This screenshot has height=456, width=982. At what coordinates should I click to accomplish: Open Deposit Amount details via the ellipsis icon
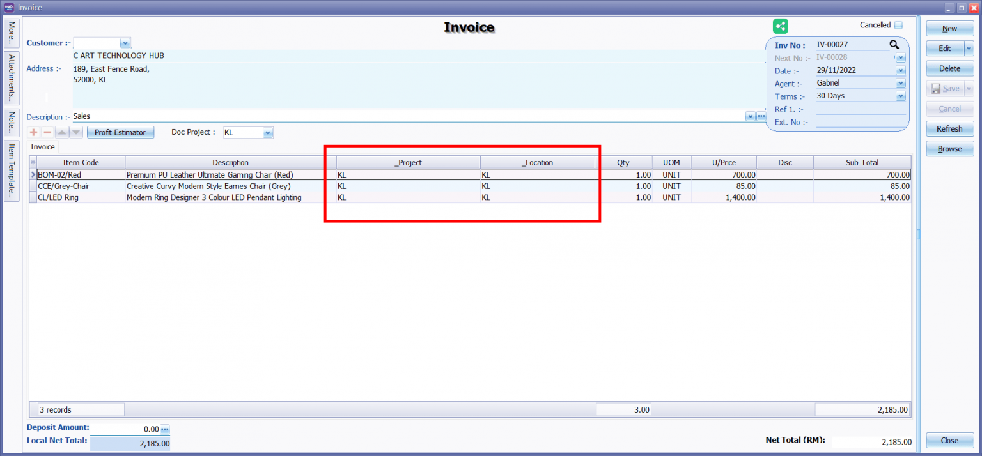165,429
